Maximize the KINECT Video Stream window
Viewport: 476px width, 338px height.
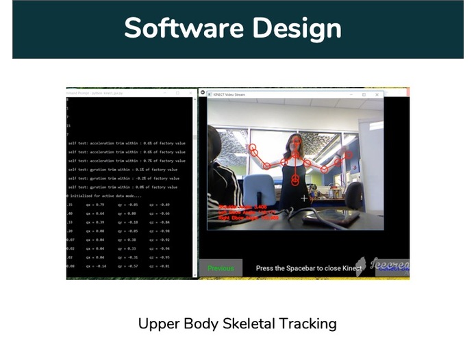click(364, 94)
